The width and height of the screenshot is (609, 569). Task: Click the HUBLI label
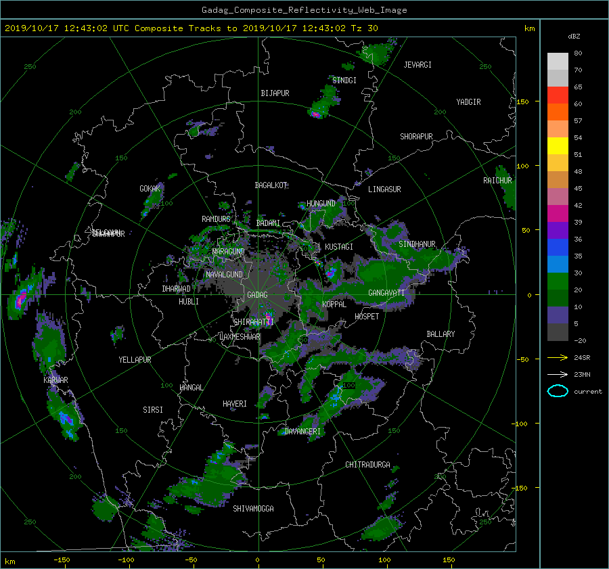(x=189, y=302)
